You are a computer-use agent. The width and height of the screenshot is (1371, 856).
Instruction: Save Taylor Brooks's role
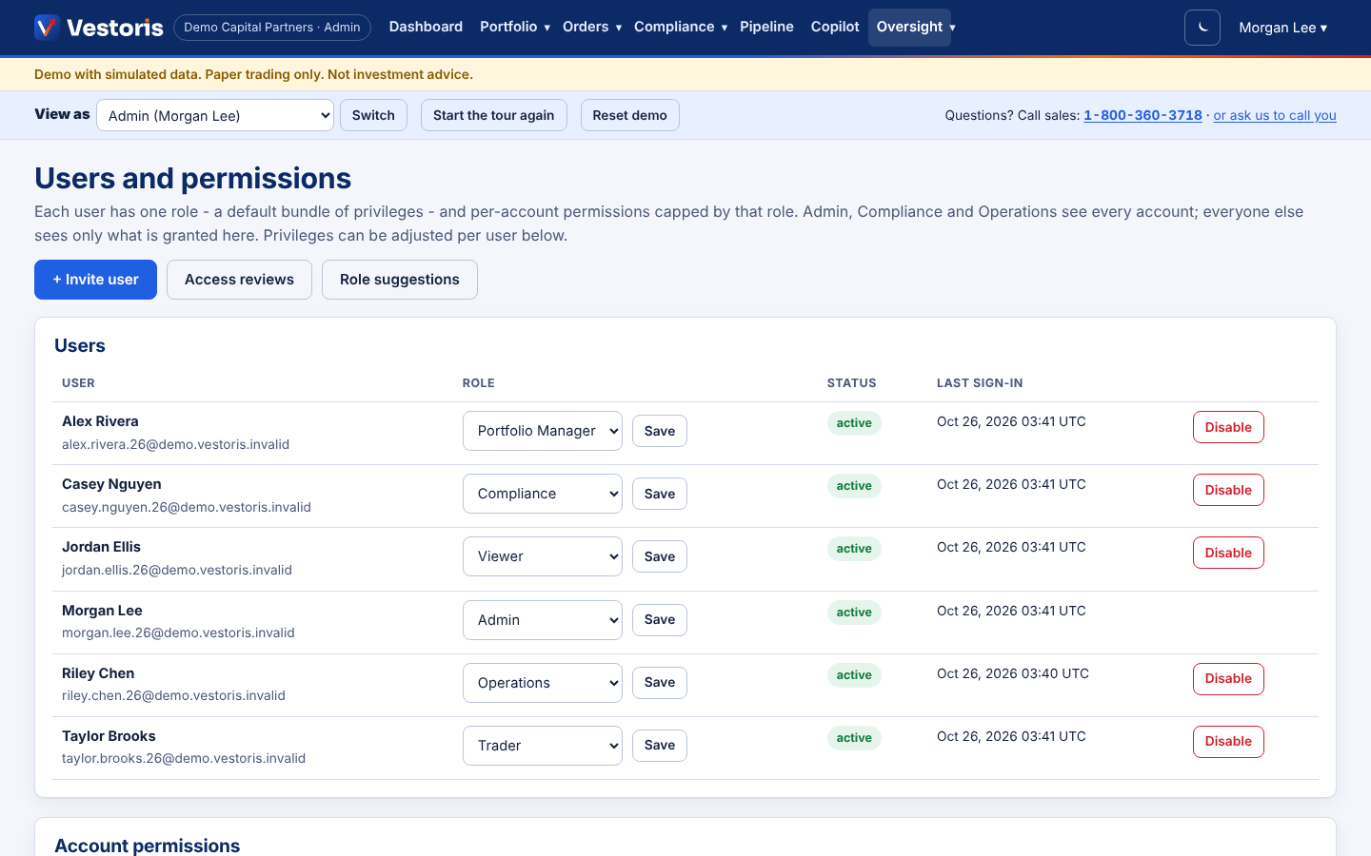[x=660, y=746]
